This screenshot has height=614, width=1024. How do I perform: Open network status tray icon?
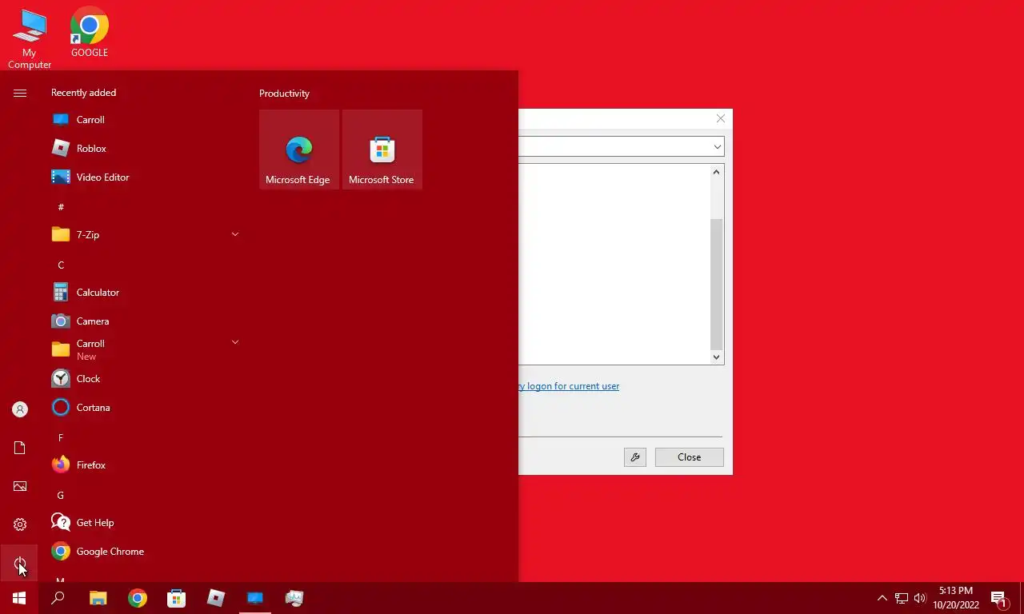click(x=902, y=598)
